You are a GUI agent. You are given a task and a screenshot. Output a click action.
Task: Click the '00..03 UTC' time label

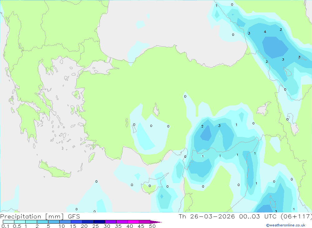click(x=258, y=216)
